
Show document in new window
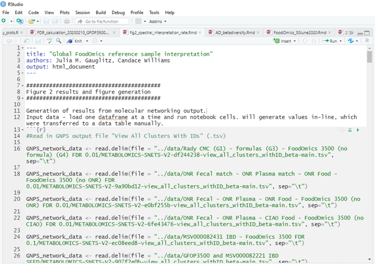(x=26, y=41)
